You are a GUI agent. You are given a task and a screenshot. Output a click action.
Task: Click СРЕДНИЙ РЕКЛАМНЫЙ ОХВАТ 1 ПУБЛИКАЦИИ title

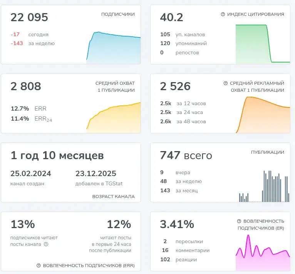coord(257,87)
